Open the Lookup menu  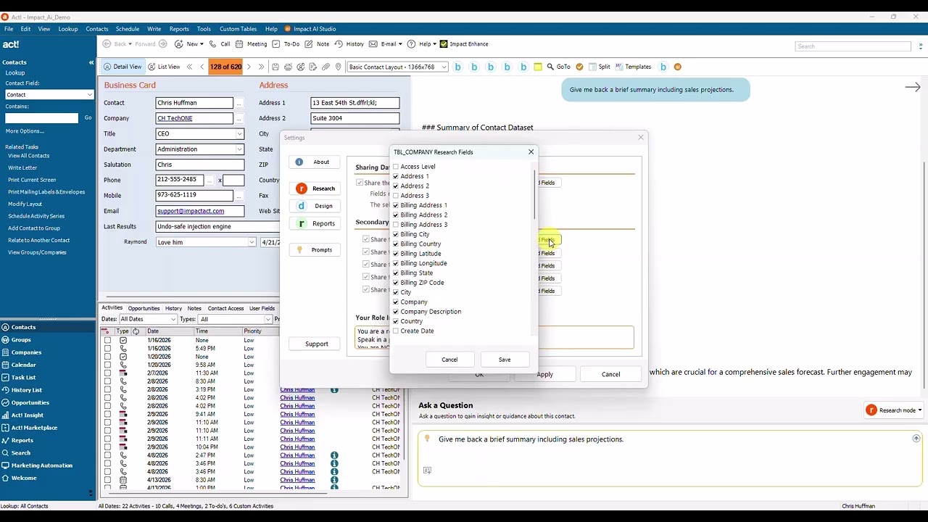[x=68, y=29]
